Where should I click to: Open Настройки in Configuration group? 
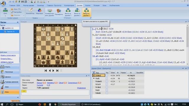tap(17, 12)
